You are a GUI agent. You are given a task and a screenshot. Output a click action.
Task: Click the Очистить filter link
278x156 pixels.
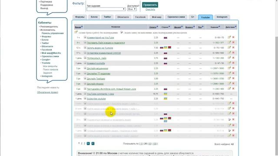[x=150, y=10]
